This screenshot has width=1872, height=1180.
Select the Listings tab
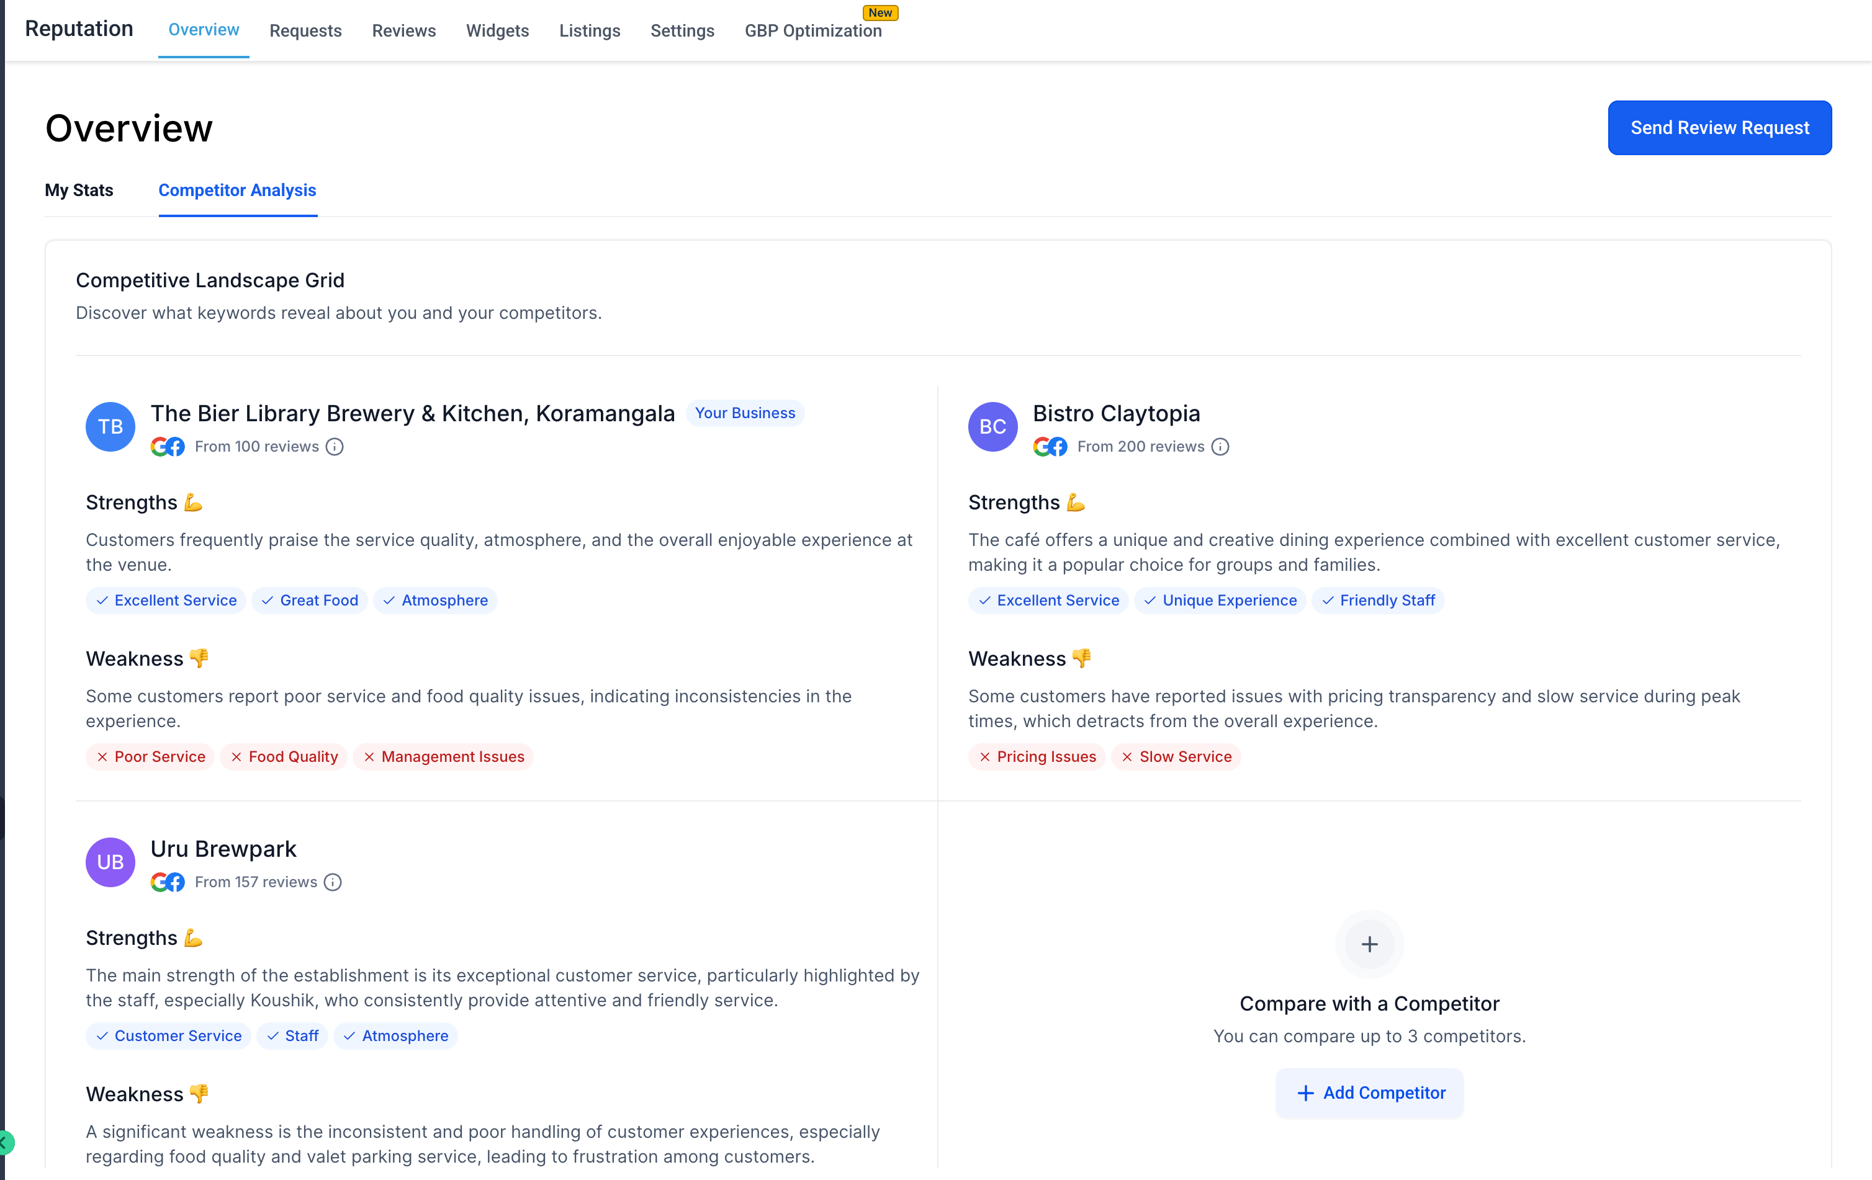(590, 30)
